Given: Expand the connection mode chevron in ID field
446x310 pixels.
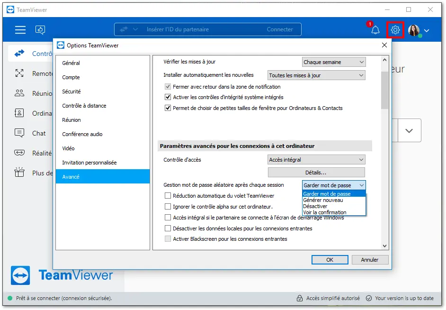Looking at the screenshot, I should click(x=135, y=29).
